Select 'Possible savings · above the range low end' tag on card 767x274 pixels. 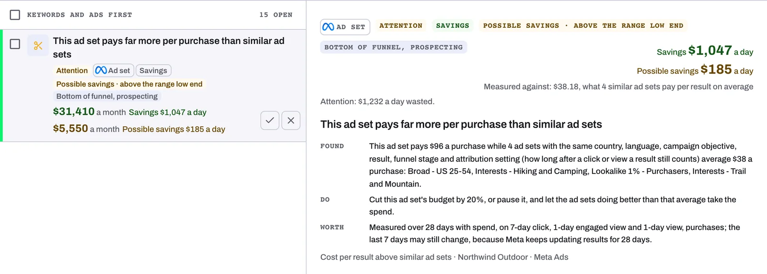(129, 84)
